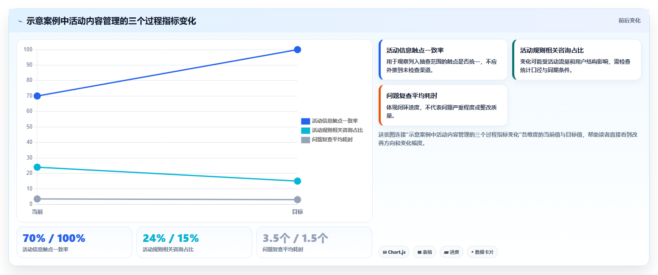The height and width of the screenshot is (275, 658).
Task: Click the legend text 活动信息触点一致率
Action: [335, 121]
